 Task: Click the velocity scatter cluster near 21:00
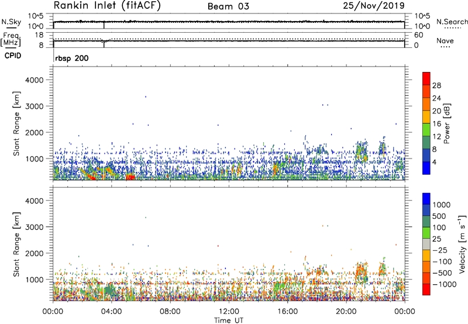[362, 273]
